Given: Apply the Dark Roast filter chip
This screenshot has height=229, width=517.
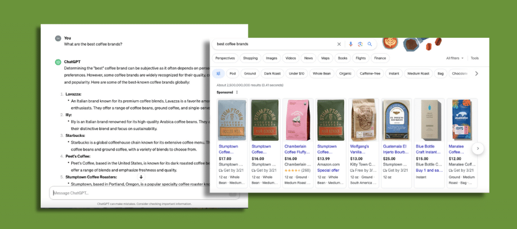Looking at the screenshot, I should pyautogui.click(x=272, y=74).
